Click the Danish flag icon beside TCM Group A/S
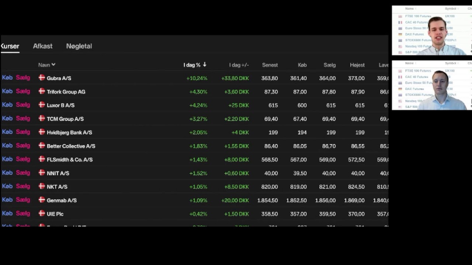Viewport: 472px width, 265px height. pos(42,119)
